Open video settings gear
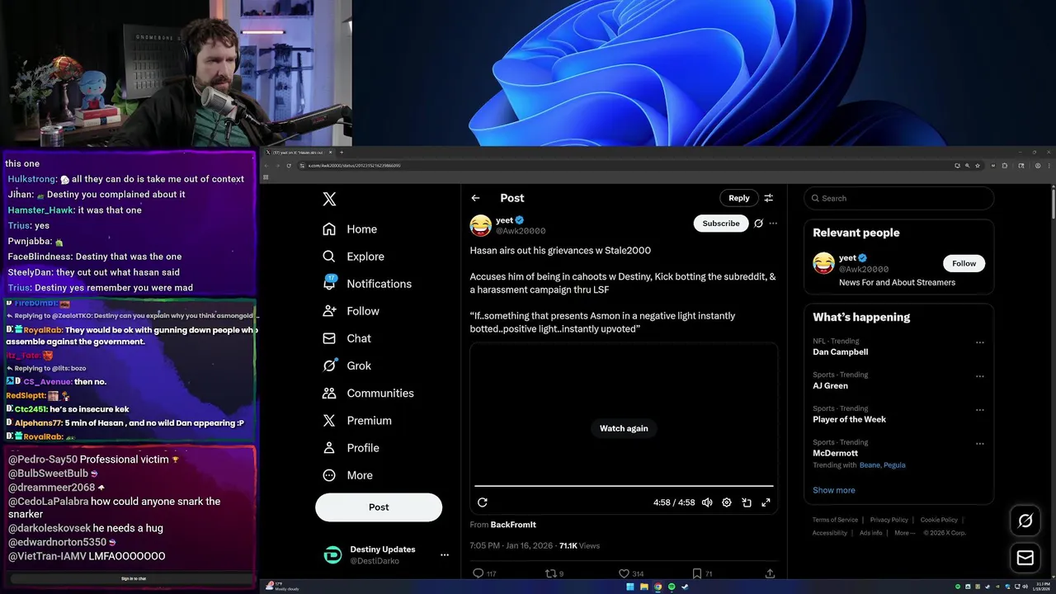Viewport: 1056px width, 594px height. (x=727, y=502)
